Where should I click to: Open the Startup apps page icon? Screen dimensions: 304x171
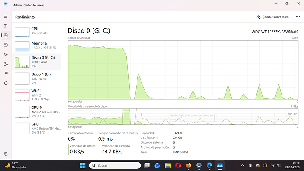coord(6,54)
